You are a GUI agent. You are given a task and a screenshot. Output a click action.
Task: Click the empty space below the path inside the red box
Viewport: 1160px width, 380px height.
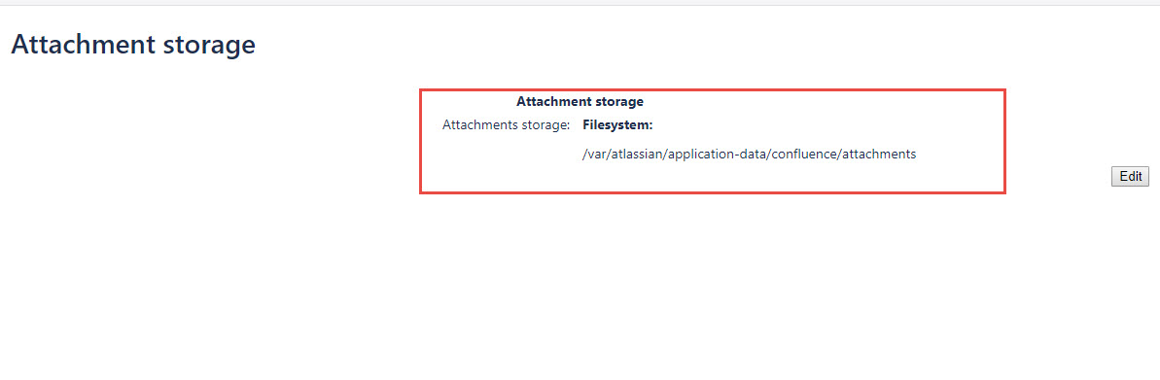(713, 178)
